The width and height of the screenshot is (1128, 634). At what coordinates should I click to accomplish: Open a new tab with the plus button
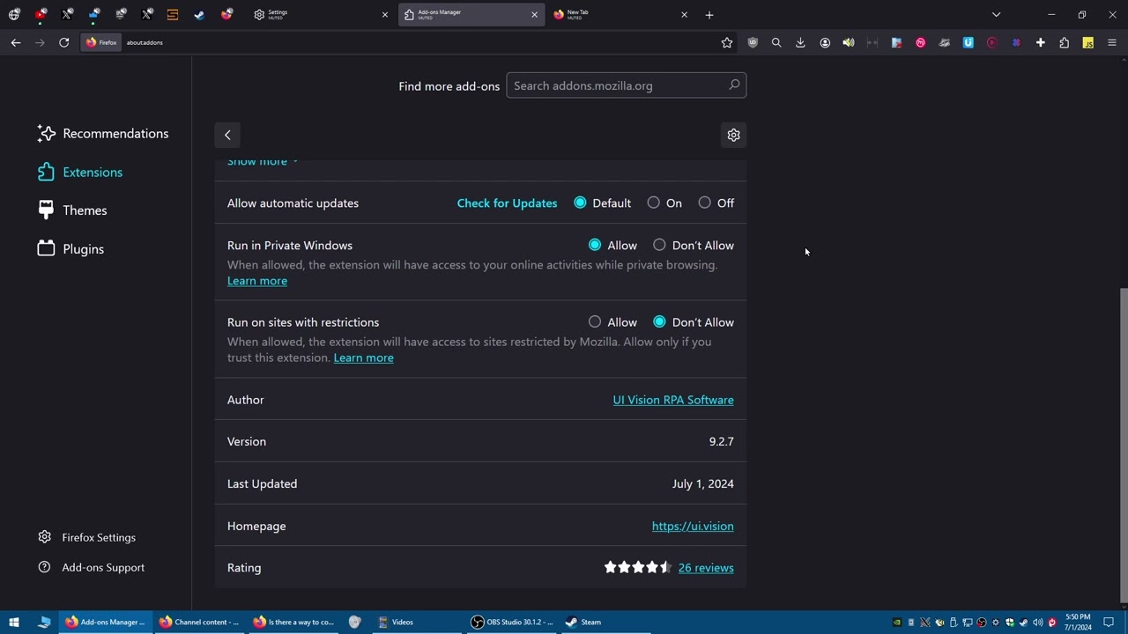point(709,15)
